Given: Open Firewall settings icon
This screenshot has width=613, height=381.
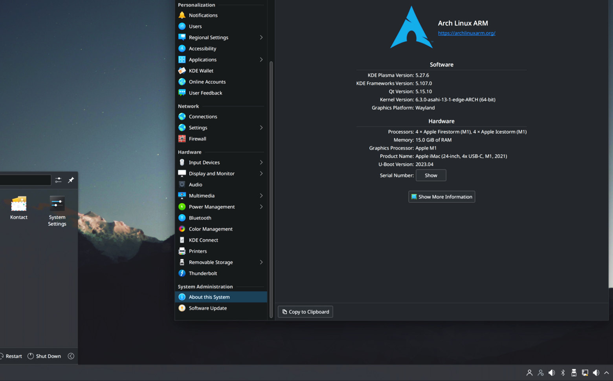Looking at the screenshot, I should [x=182, y=139].
